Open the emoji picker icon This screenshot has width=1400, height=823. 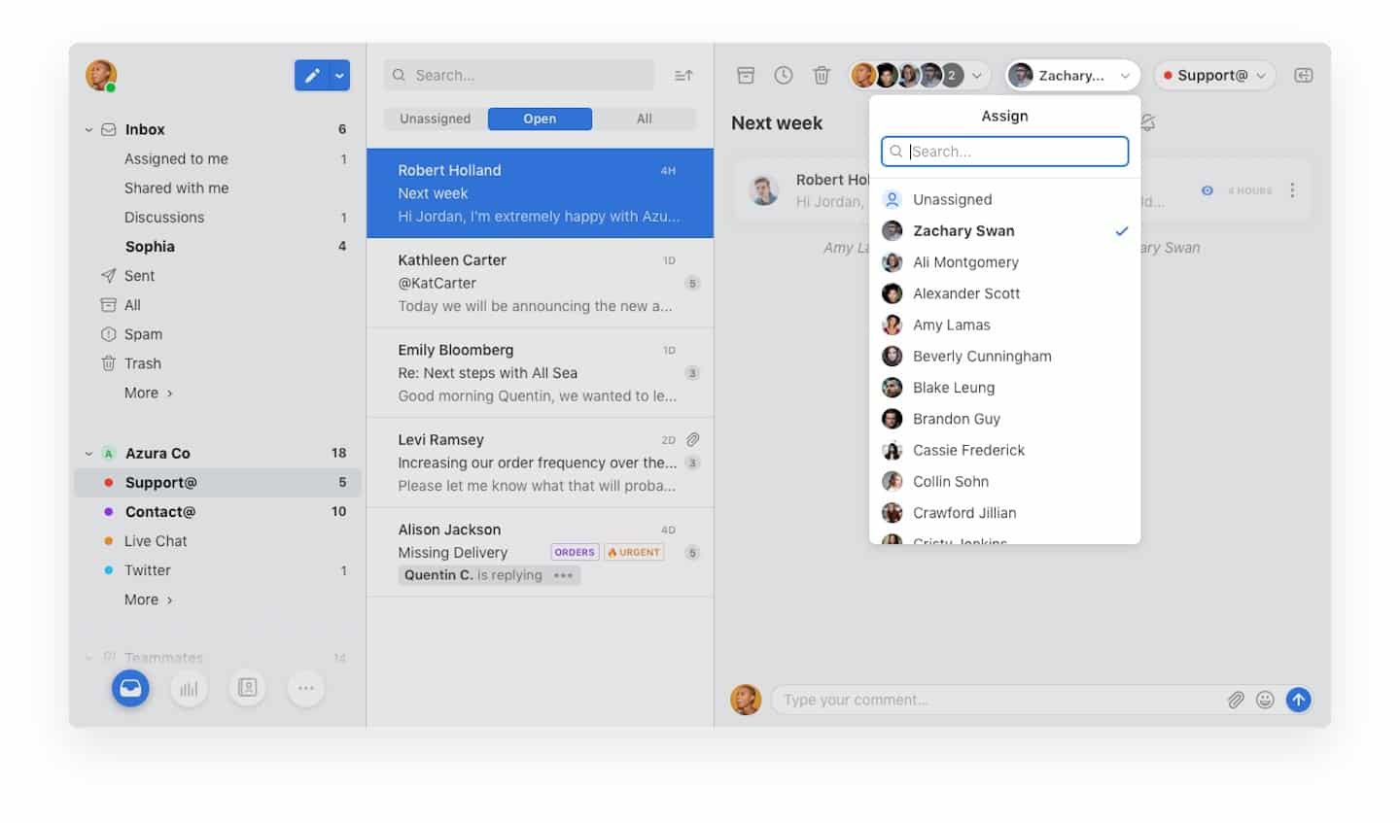(x=1265, y=700)
